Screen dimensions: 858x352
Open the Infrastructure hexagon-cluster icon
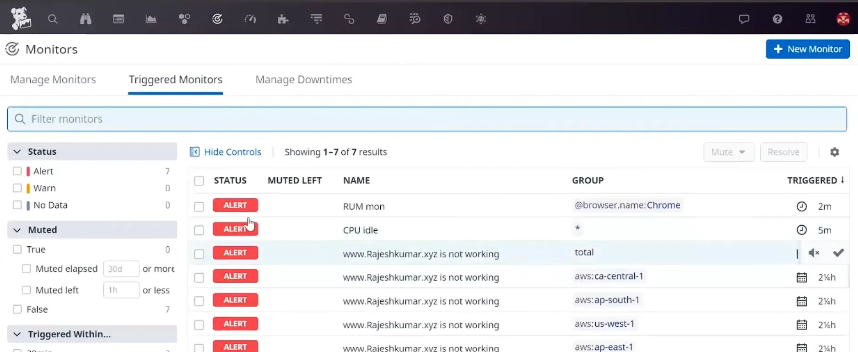[184, 19]
